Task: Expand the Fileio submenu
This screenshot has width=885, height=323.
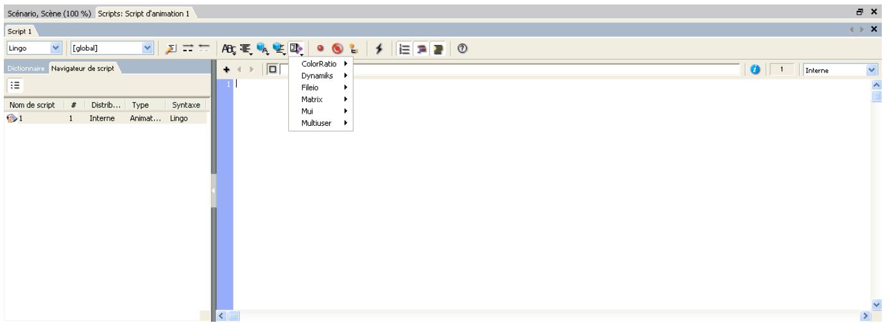Action: click(x=322, y=87)
